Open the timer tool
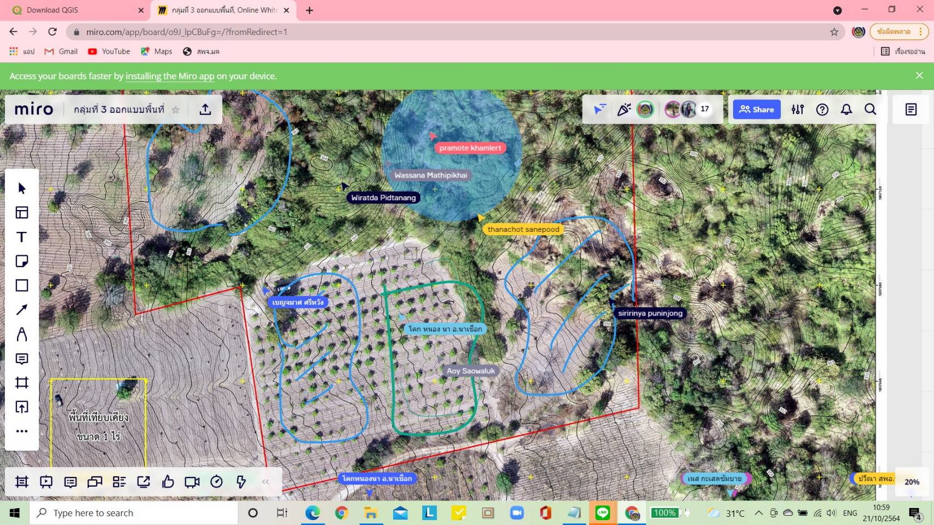Image resolution: width=934 pixels, height=525 pixels. click(216, 482)
